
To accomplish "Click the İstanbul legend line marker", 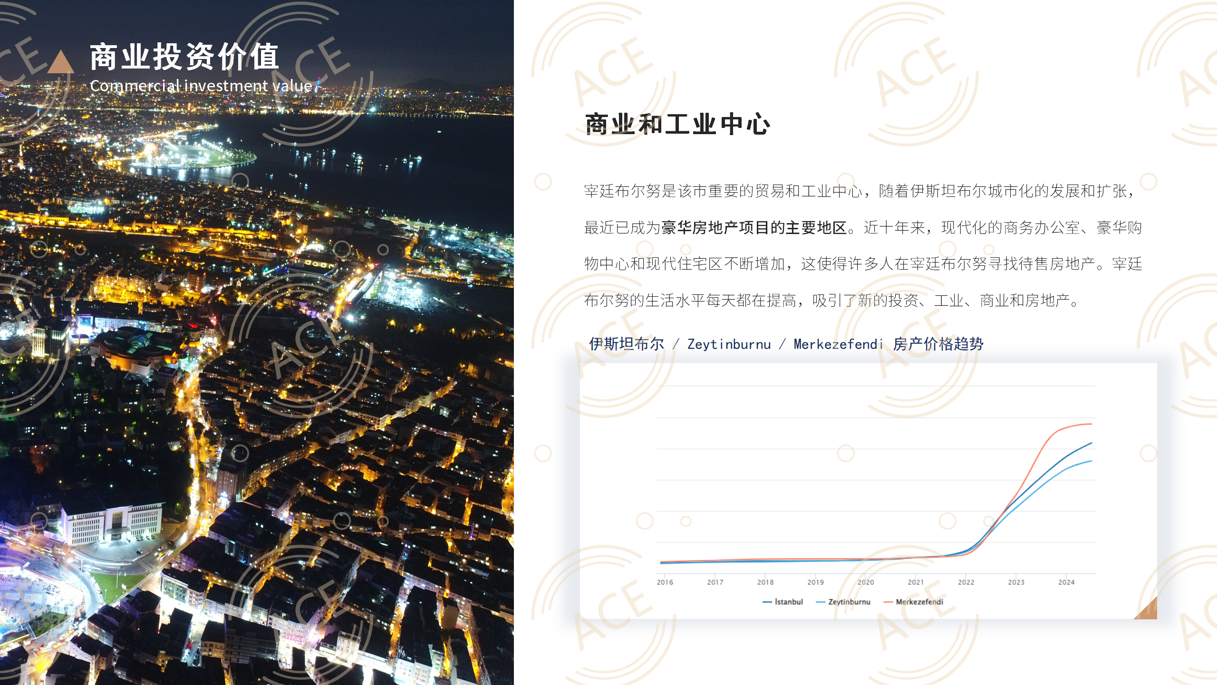I will point(767,602).
